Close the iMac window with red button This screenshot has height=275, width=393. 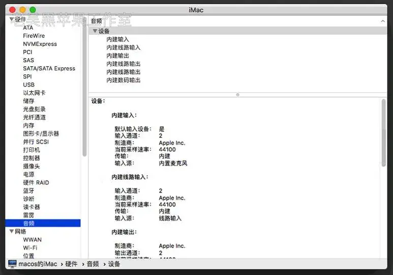point(12,10)
